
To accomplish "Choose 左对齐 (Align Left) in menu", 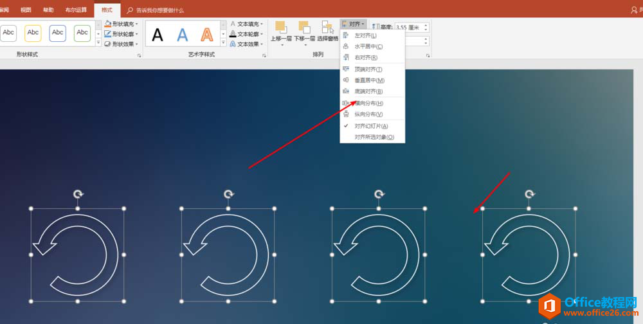I will point(366,35).
